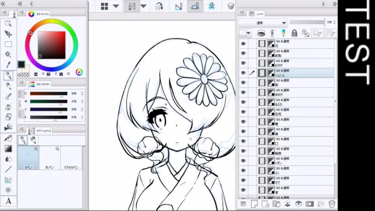Select the Pen tool in toolbar
The image size is (375, 211).
coord(8,75)
